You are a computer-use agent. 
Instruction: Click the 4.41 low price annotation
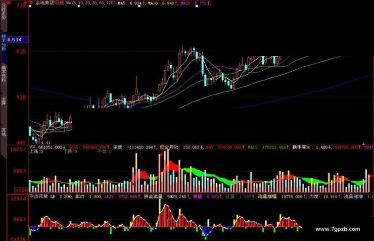coord(46,143)
